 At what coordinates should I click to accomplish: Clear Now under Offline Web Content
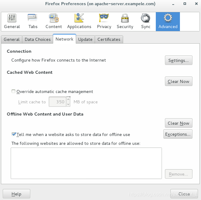pos(179,123)
